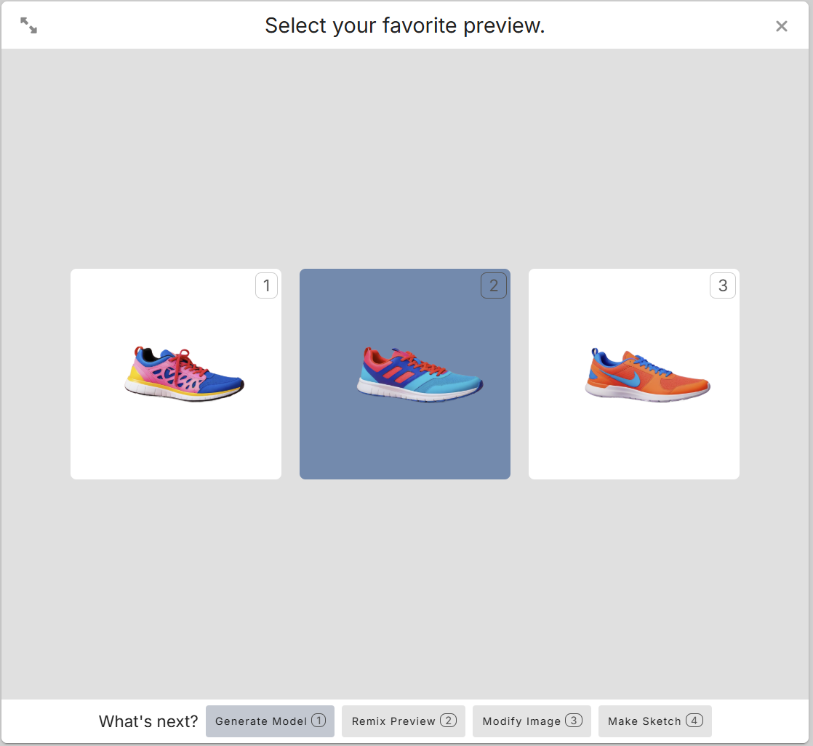Start Generate Model from selected preview

270,721
